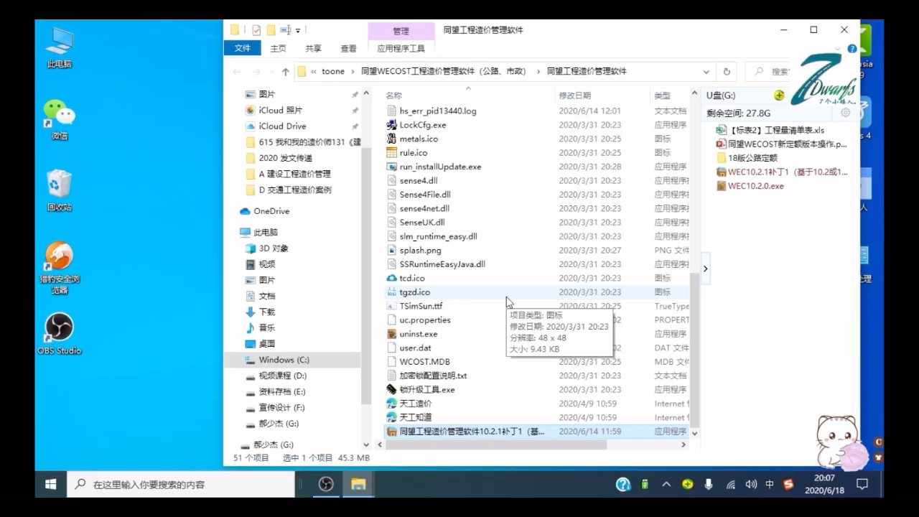This screenshot has height=517, width=919.
Task: Open the address bar history dropdown
Action: point(706,71)
